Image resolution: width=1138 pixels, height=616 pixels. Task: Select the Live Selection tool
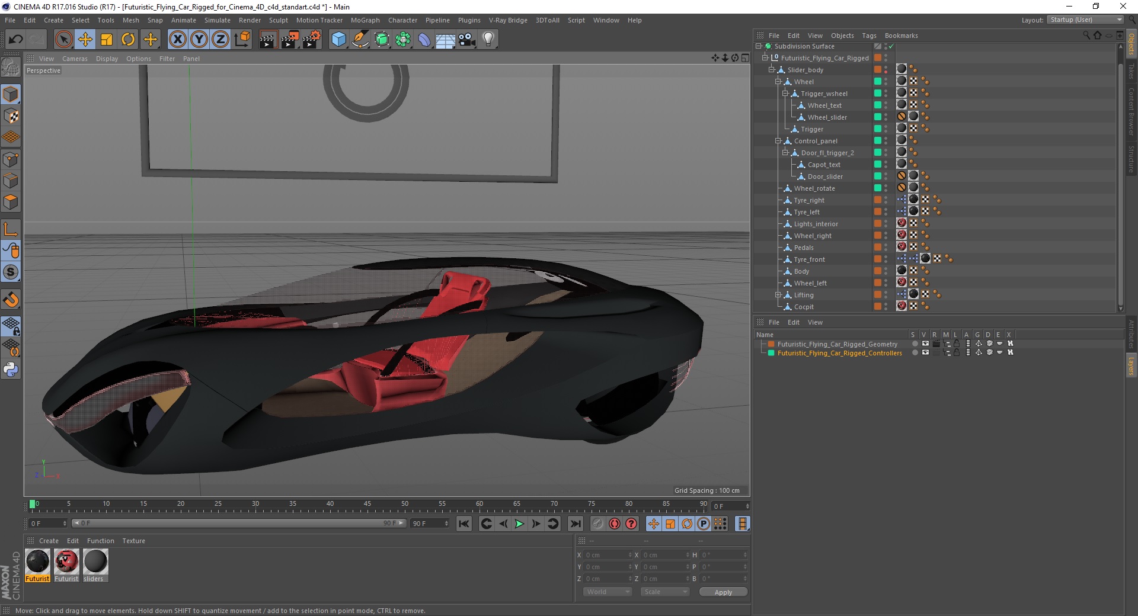tap(63, 40)
